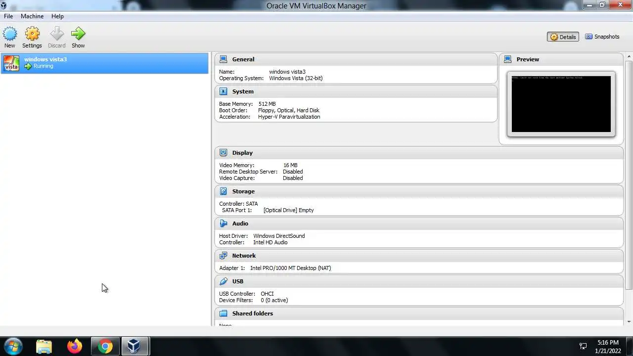
Task: Click 'Floppy, Optical, Hard Disk' boot order
Action: [289, 110]
